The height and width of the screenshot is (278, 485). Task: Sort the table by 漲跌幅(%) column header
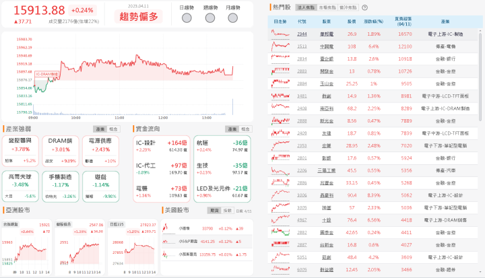(x=373, y=22)
